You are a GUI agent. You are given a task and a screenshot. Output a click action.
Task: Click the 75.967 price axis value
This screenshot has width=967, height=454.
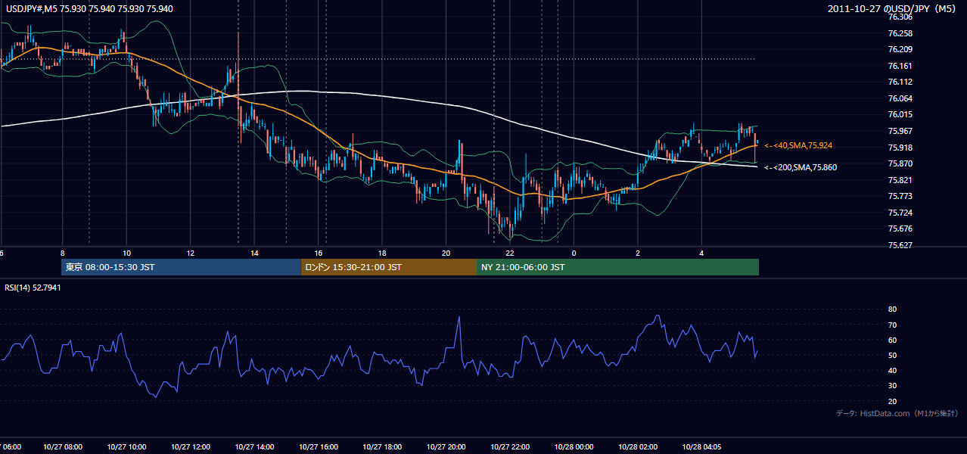tap(900, 131)
